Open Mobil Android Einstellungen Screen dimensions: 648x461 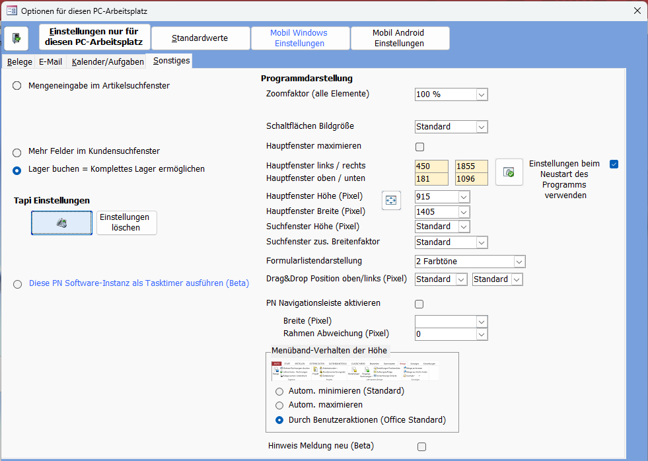point(399,38)
